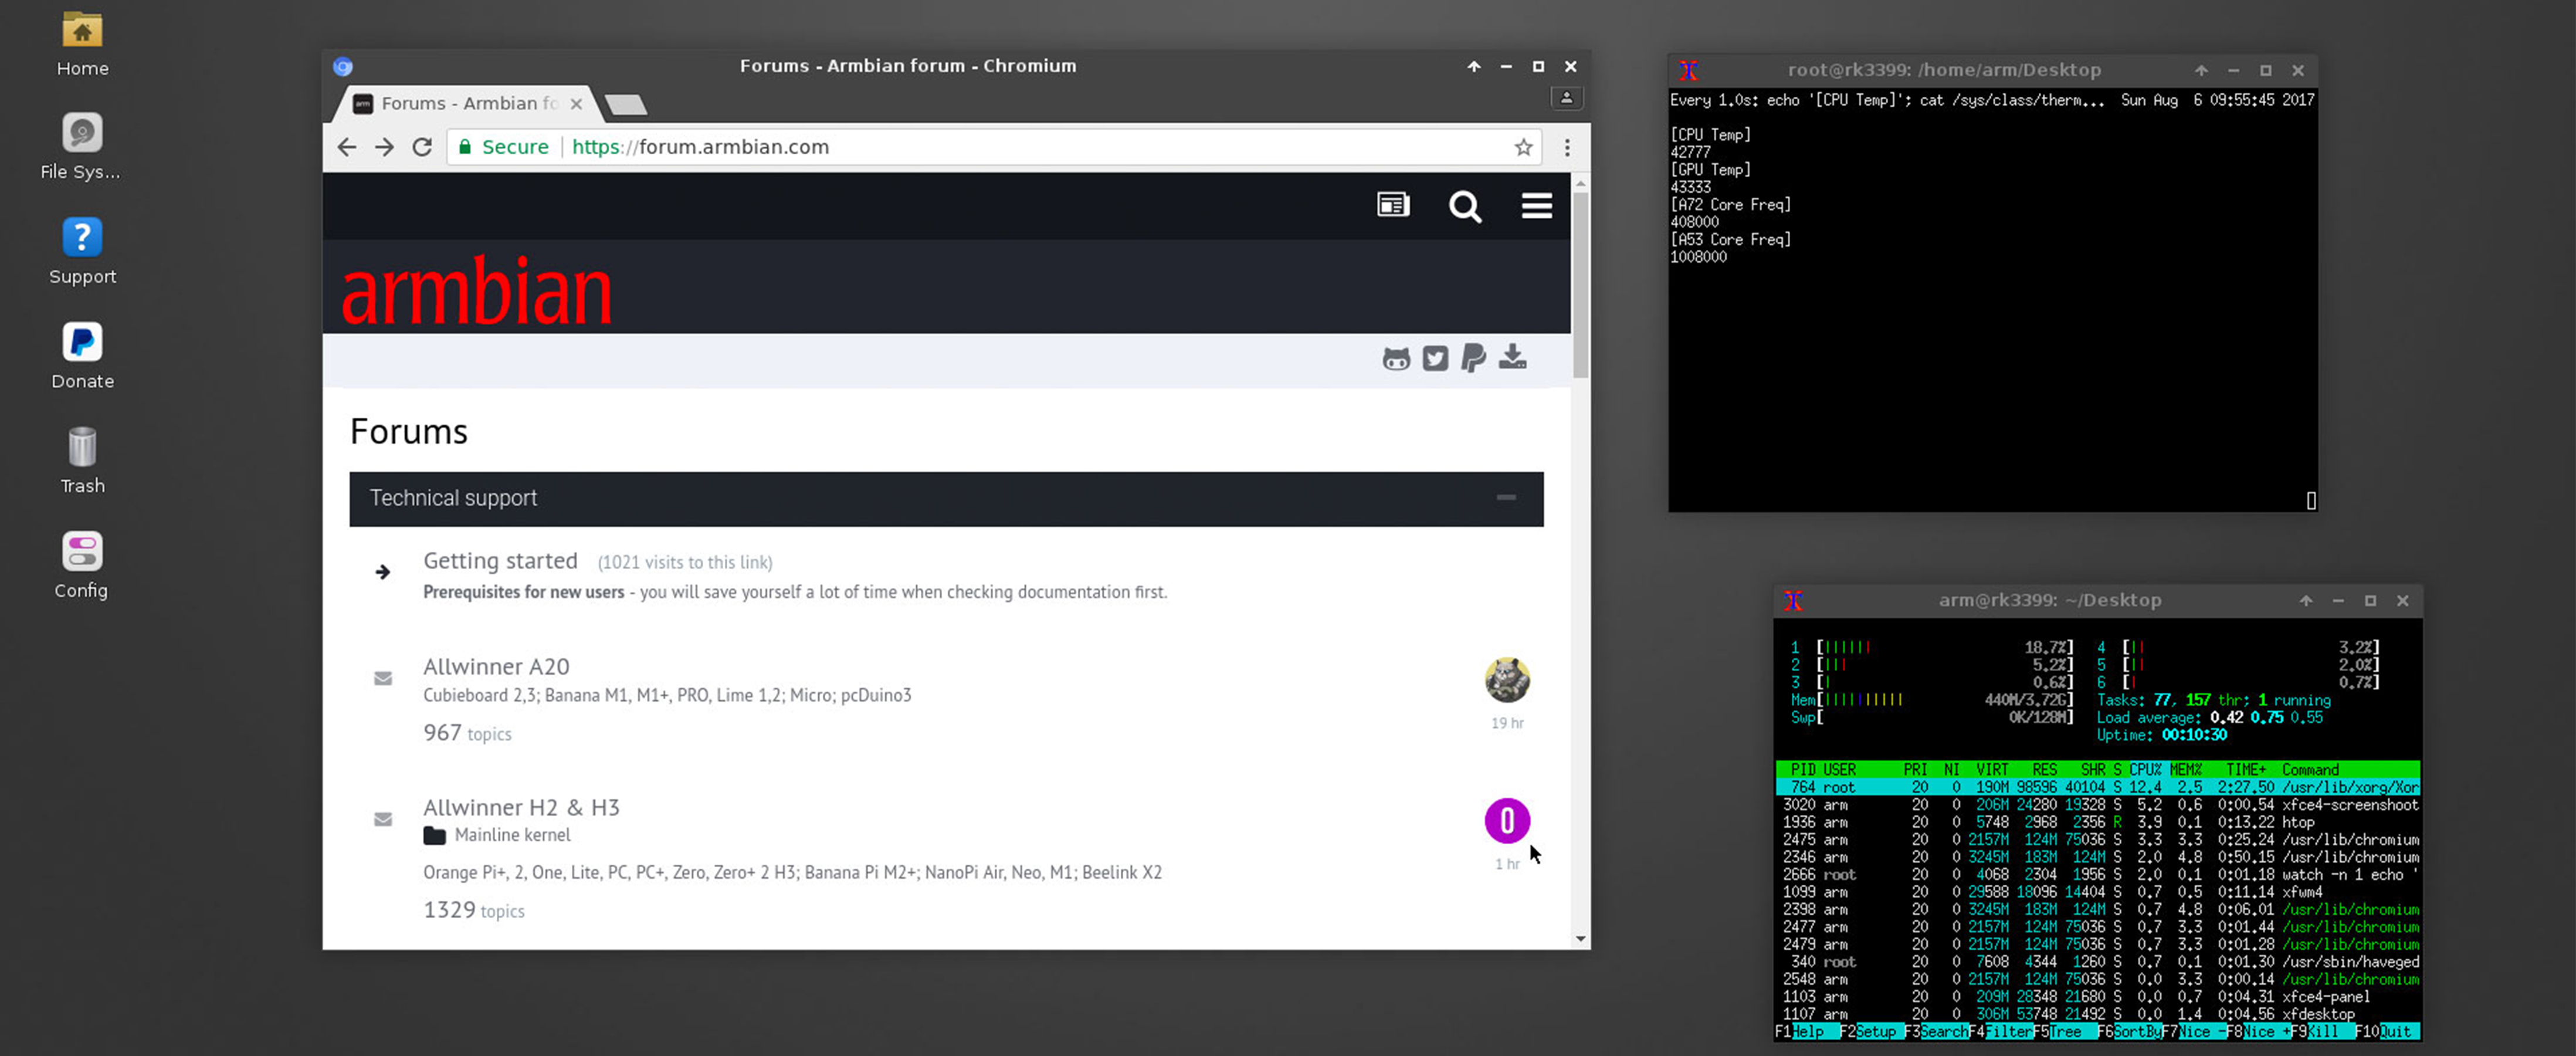Open the Config desktop icon
Image resolution: width=2576 pixels, height=1056 pixels.
82,552
